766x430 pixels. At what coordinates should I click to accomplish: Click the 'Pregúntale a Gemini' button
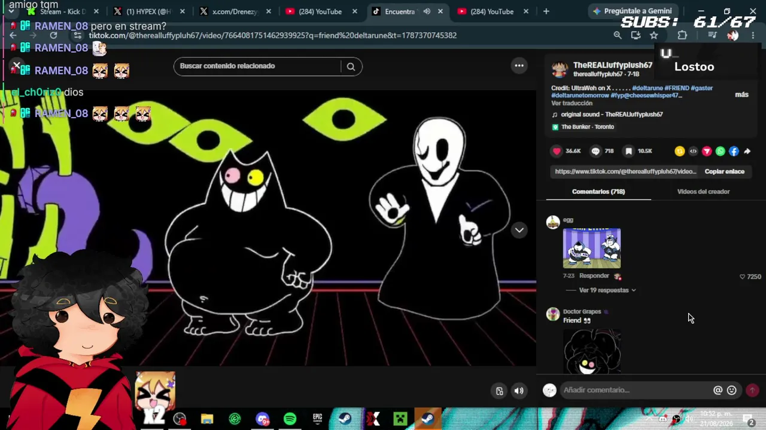point(633,11)
